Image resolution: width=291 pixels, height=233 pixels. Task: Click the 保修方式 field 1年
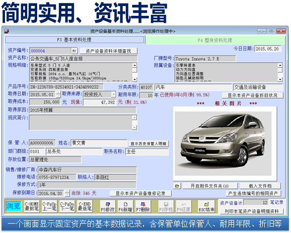87,185
